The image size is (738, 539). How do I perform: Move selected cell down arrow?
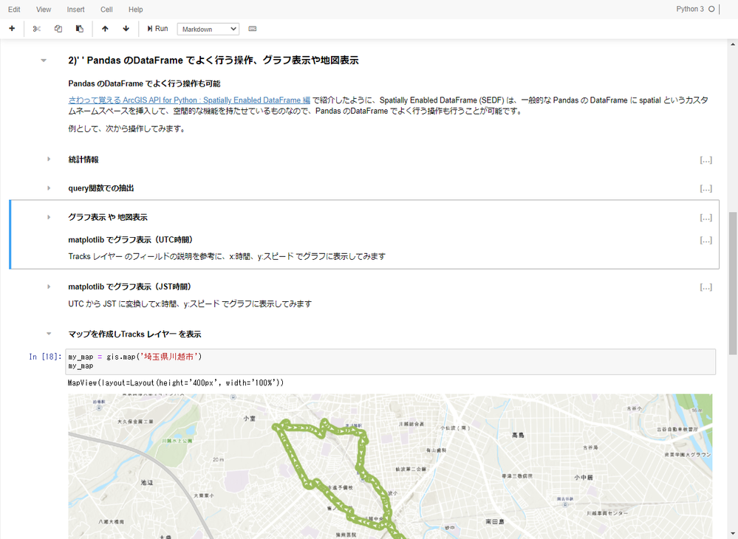click(x=126, y=29)
